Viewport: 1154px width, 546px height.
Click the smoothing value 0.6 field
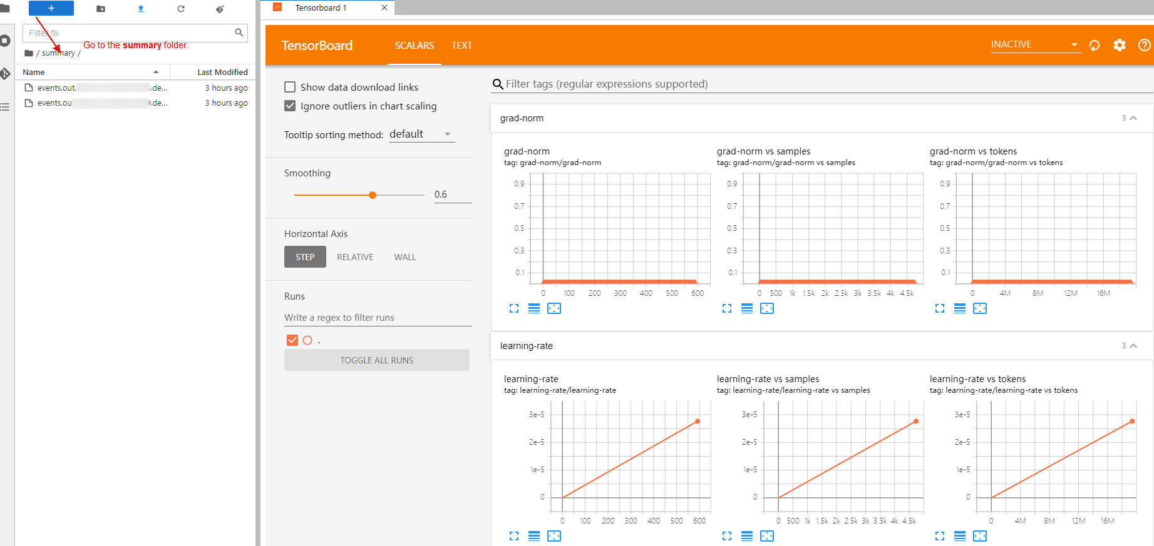(x=453, y=195)
